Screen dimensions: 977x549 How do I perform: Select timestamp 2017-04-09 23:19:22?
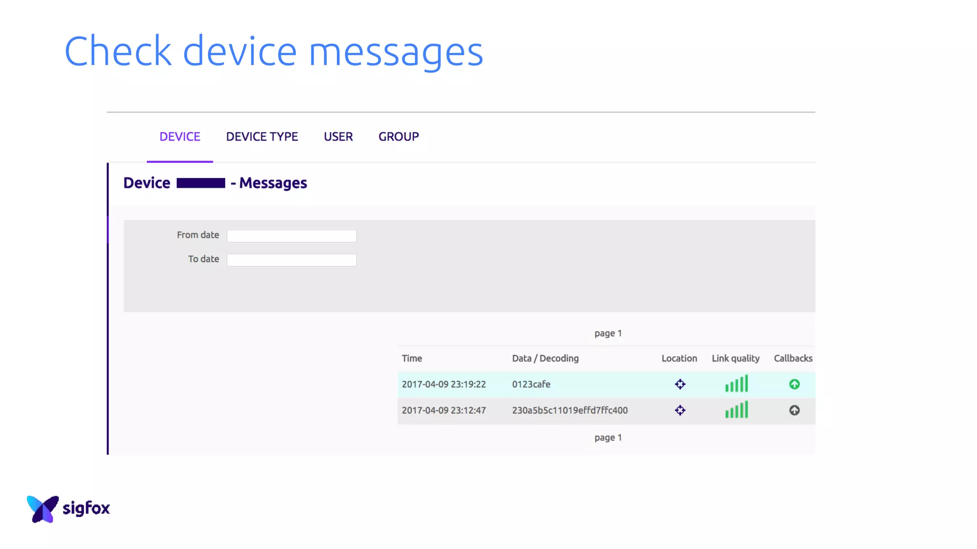tap(444, 384)
